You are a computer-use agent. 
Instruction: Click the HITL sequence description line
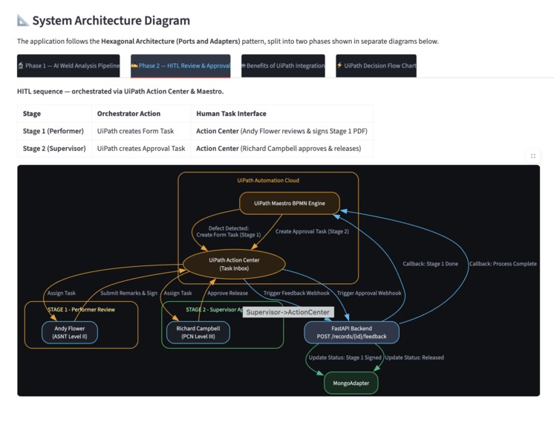pyautogui.click(x=120, y=91)
